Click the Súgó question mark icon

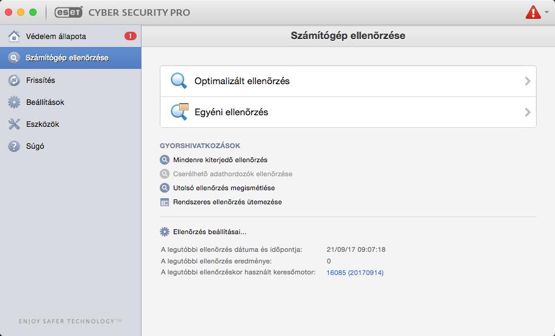pos(14,146)
